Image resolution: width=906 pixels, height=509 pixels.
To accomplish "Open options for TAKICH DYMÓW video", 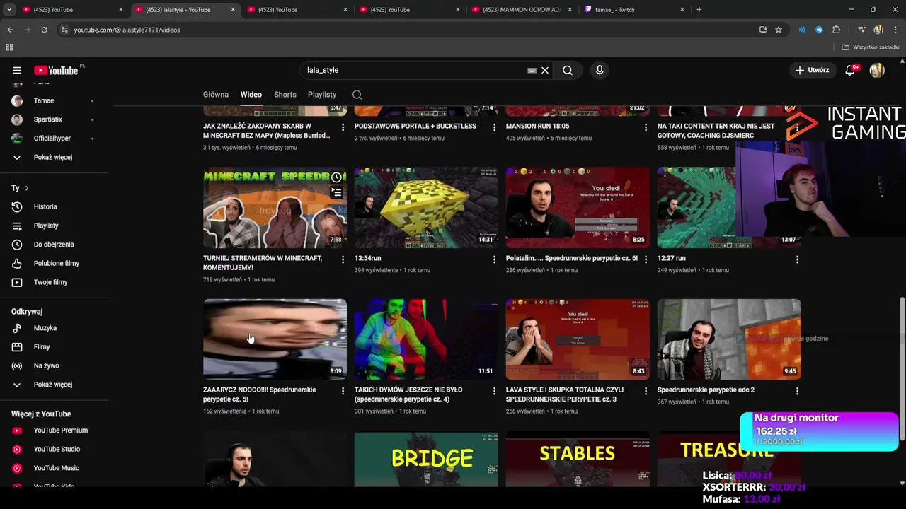I will 494,391.
